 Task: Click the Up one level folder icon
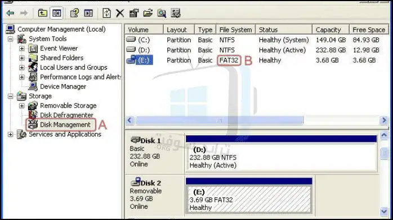point(43,13)
